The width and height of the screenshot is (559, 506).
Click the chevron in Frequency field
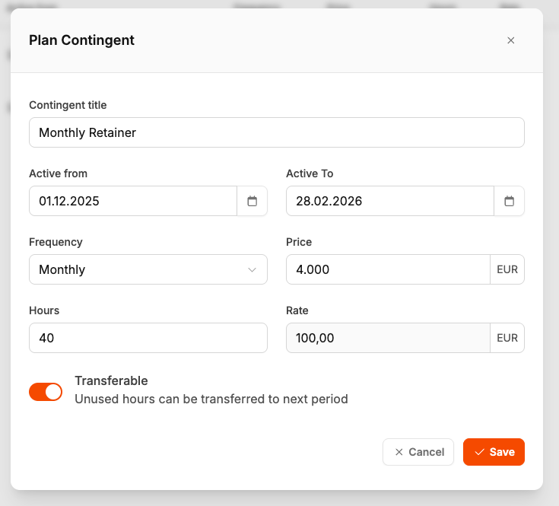(x=253, y=269)
